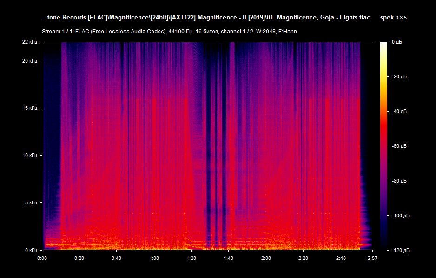
Task: Click the -60 дБ level label
Action: pyautogui.click(x=399, y=146)
